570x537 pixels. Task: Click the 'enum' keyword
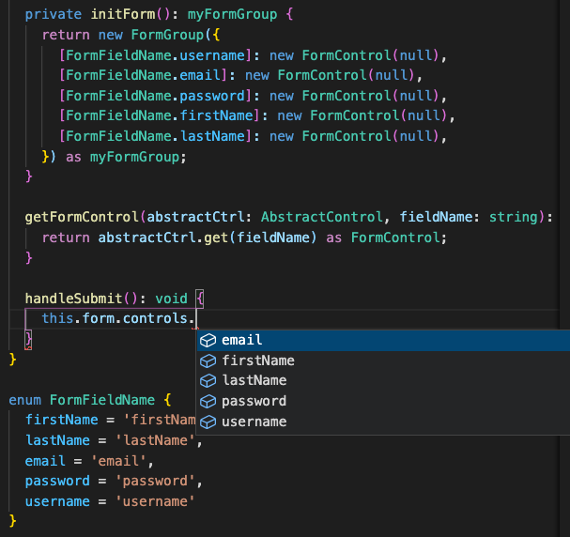tap(25, 400)
